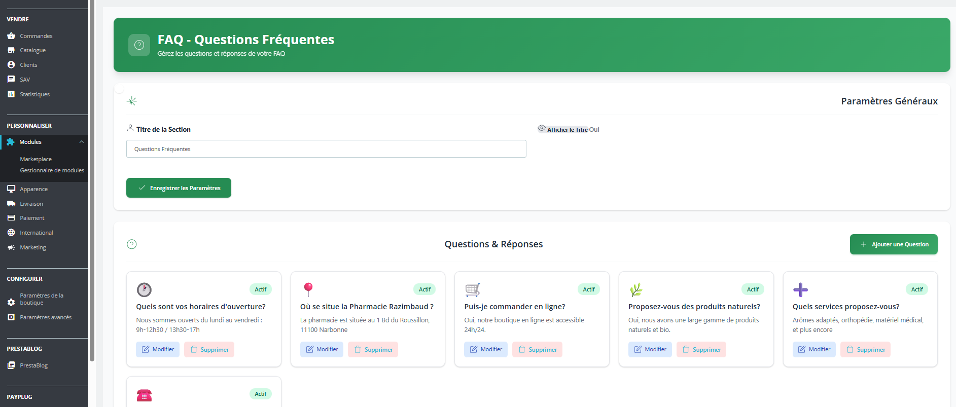The image size is (956, 407).
Task: Click the sidebar vertical scrollbar
Action: (x=92, y=180)
